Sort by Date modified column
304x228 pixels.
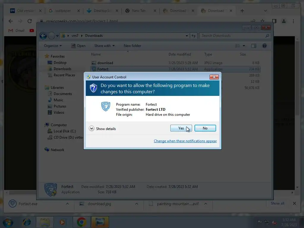click(180, 54)
